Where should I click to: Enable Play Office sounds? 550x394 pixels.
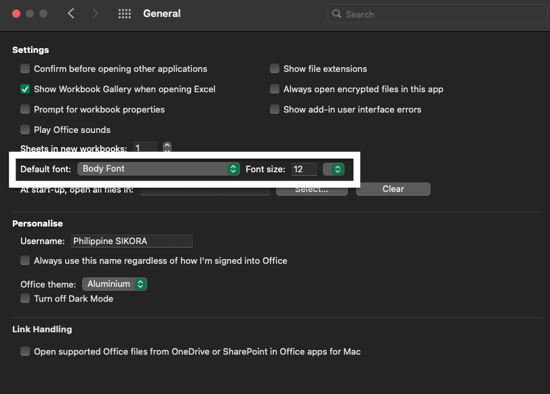coord(25,130)
